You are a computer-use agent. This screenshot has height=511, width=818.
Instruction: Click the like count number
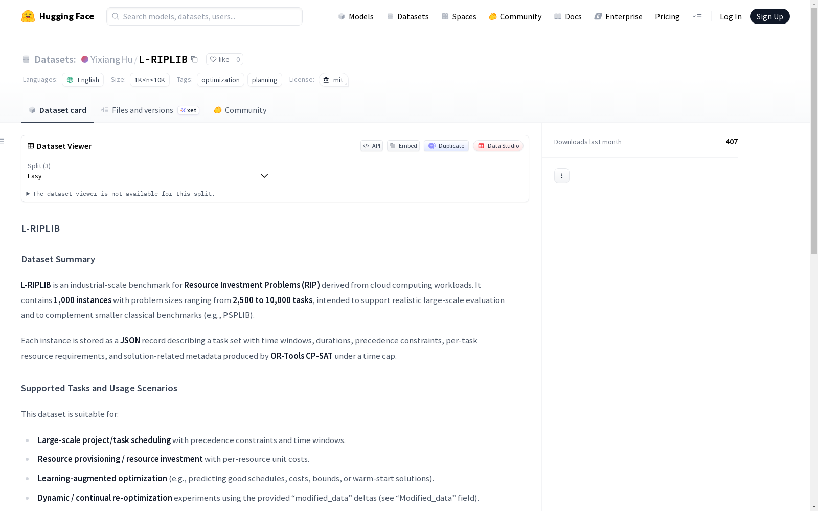[x=238, y=59]
